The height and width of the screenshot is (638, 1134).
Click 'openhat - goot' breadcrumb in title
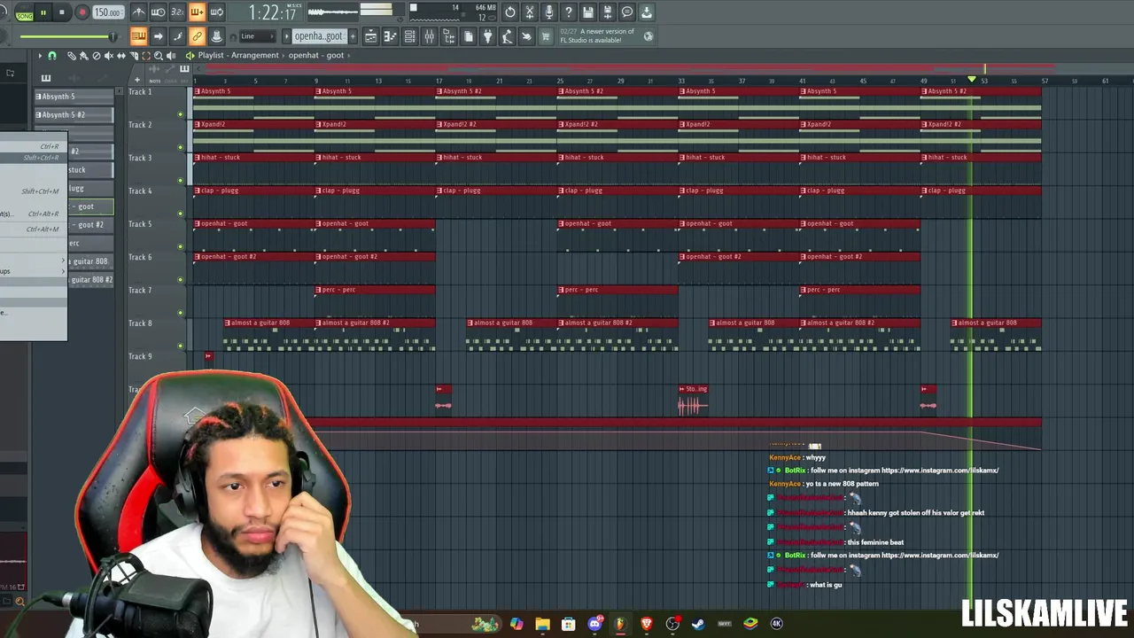pos(316,55)
